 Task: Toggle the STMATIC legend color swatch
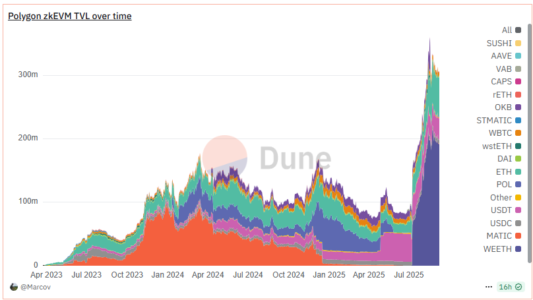[x=518, y=120]
